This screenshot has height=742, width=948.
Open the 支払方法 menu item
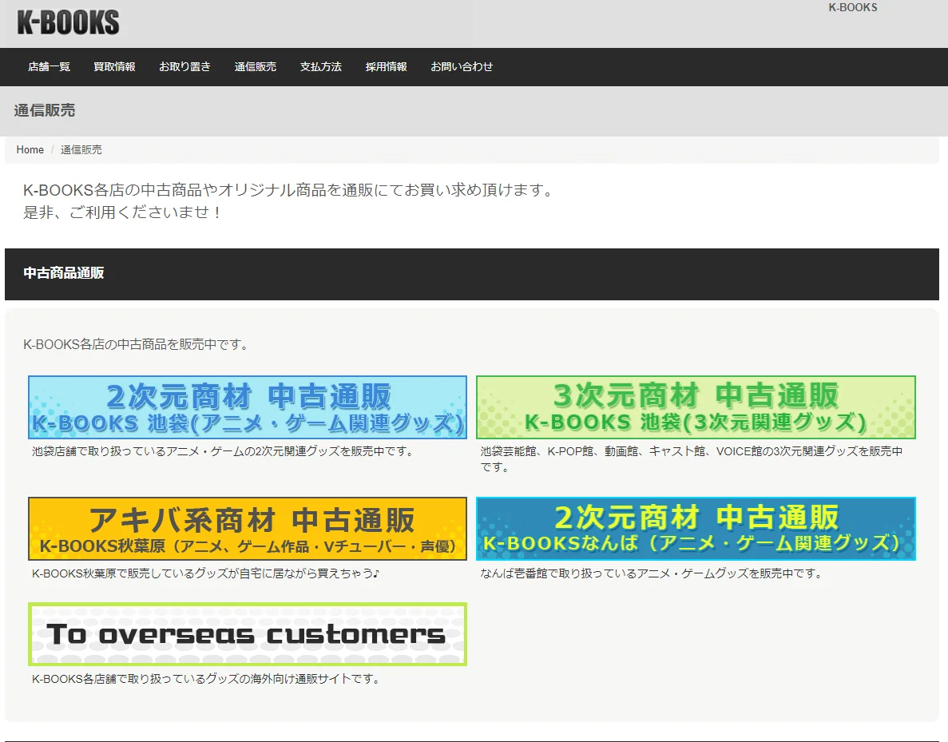pyautogui.click(x=321, y=66)
